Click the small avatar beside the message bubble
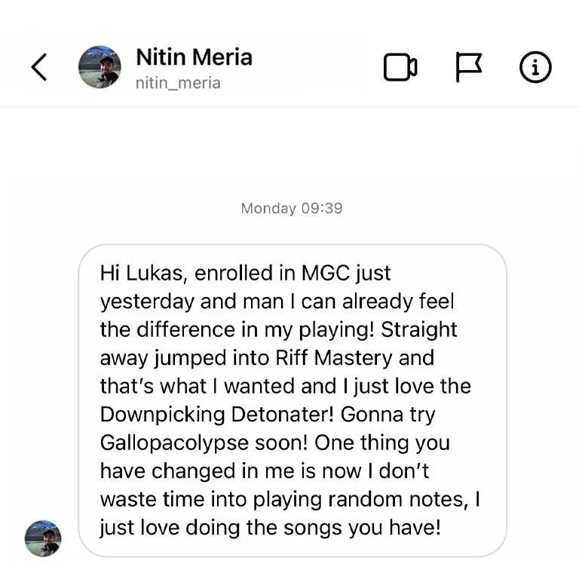The width and height of the screenshot is (579, 579). (43, 538)
